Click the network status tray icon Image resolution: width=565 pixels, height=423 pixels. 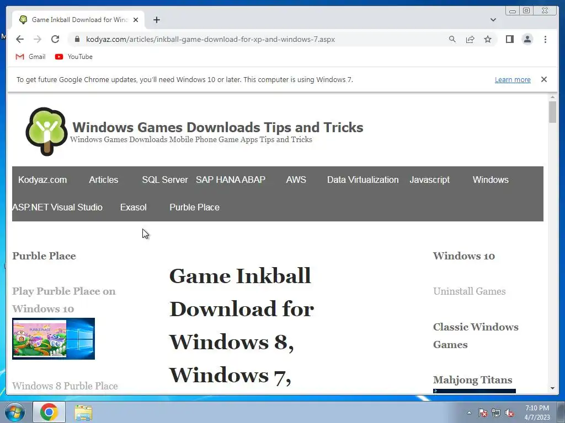coord(496,413)
